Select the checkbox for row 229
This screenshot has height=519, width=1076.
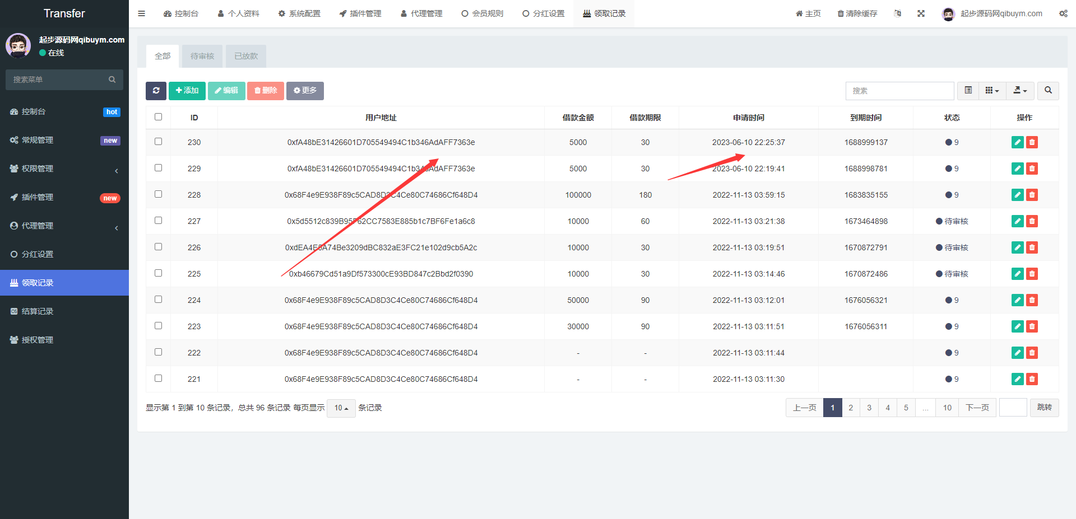point(158,168)
